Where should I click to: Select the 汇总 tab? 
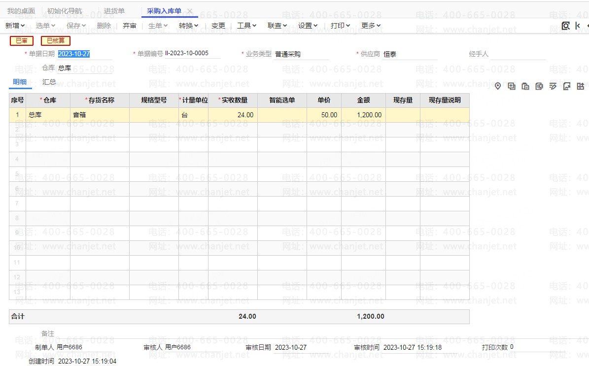(49, 82)
